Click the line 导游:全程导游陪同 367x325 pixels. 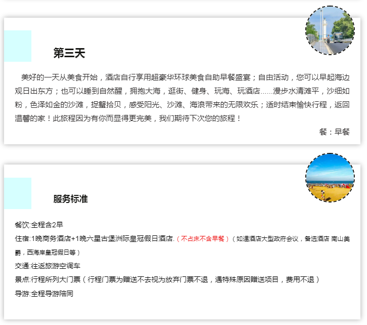click(44, 294)
